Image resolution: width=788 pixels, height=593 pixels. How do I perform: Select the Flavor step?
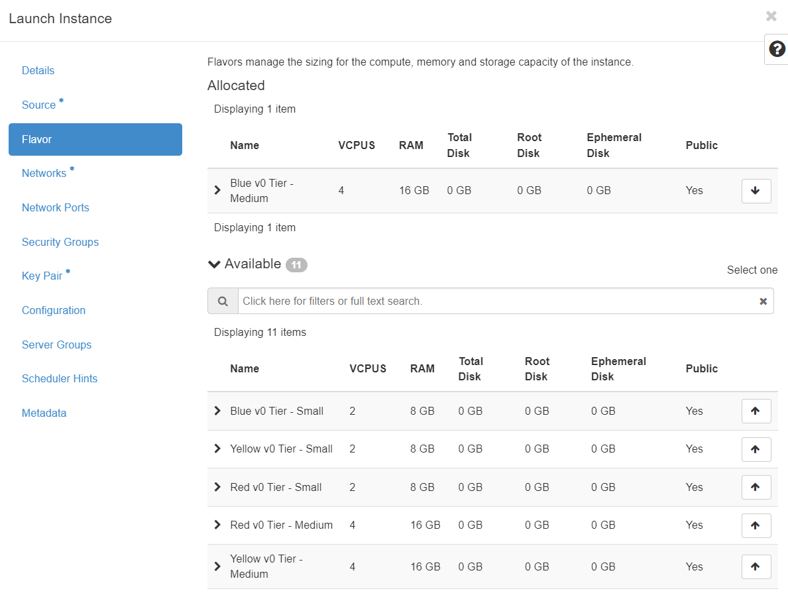point(95,139)
